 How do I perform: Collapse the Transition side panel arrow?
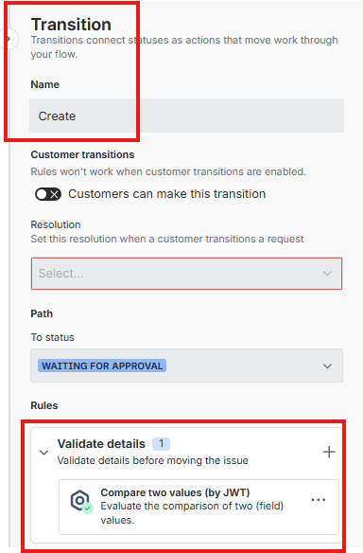coord(9,39)
